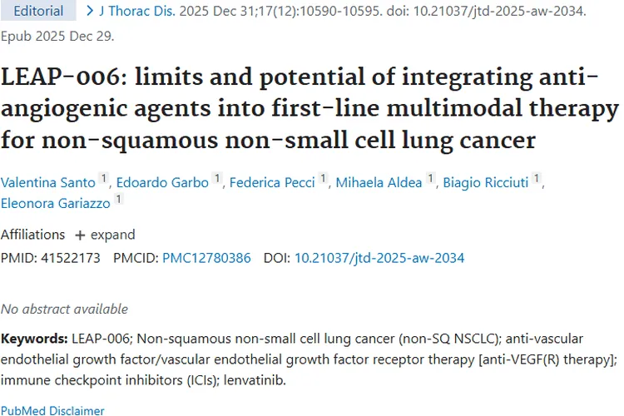This screenshot has width=624, height=416.
Task: View articles by Biagio Ricciuti
Action: [484, 182]
